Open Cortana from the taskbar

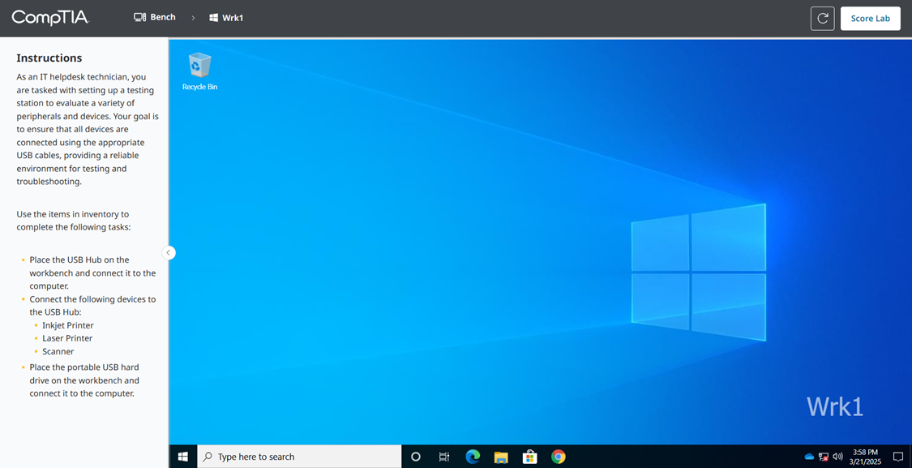coord(416,457)
